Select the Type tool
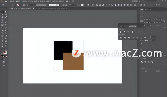 click(x=2, y=20)
